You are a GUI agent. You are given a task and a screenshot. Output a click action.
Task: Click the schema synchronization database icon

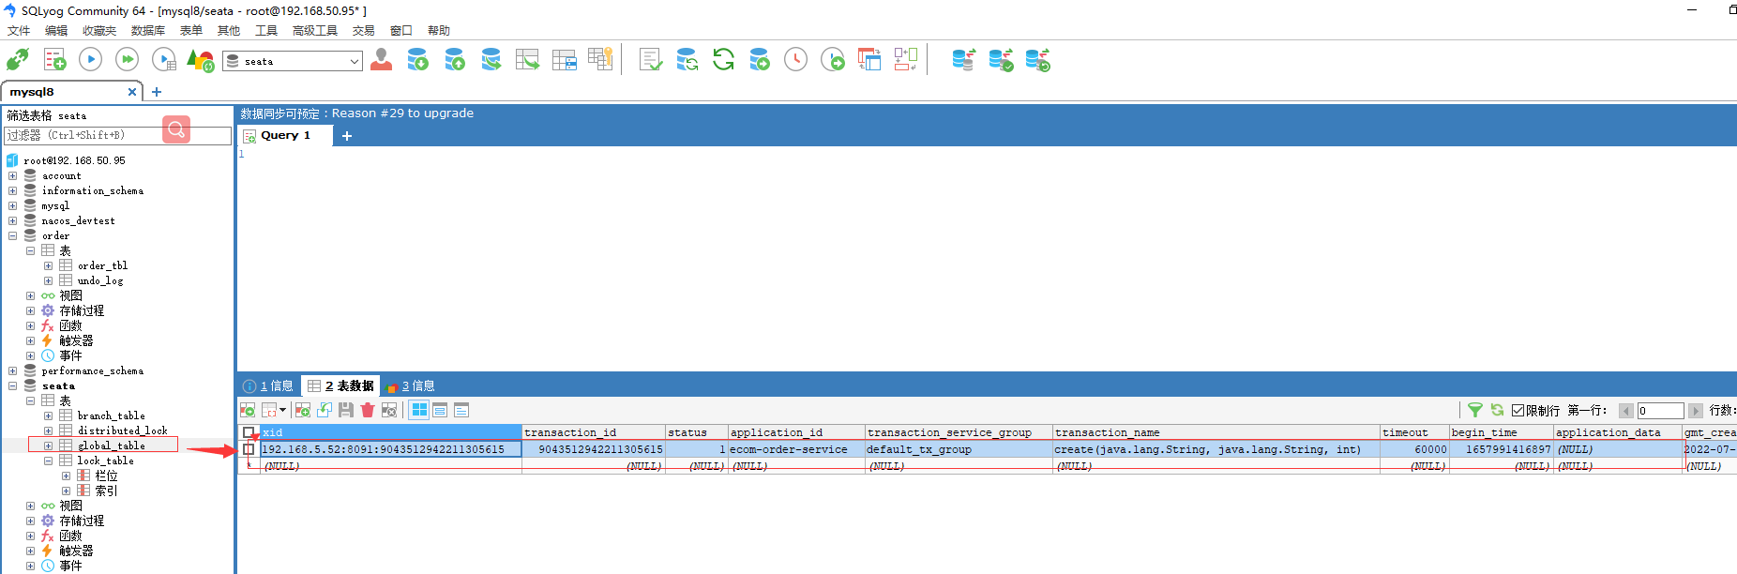963,60
